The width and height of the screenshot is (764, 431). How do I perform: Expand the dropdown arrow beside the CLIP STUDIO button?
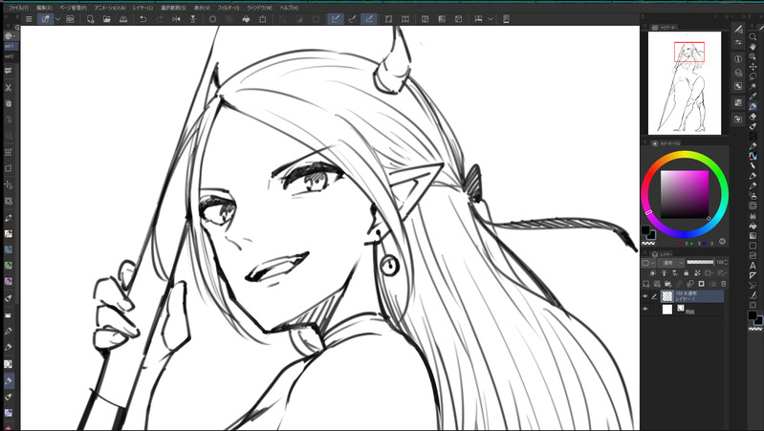pyautogui.click(x=57, y=19)
